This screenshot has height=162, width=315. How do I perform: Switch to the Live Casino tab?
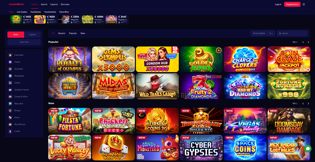point(22,12)
